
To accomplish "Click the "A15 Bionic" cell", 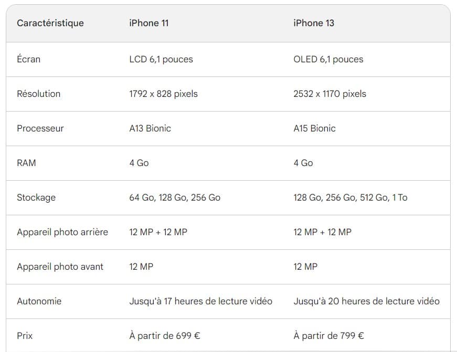I will pyautogui.click(x=315, y=128).
